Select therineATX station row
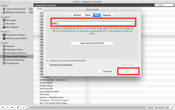The width and height of the screenshot is (175, 110). (x=45, y=77)
